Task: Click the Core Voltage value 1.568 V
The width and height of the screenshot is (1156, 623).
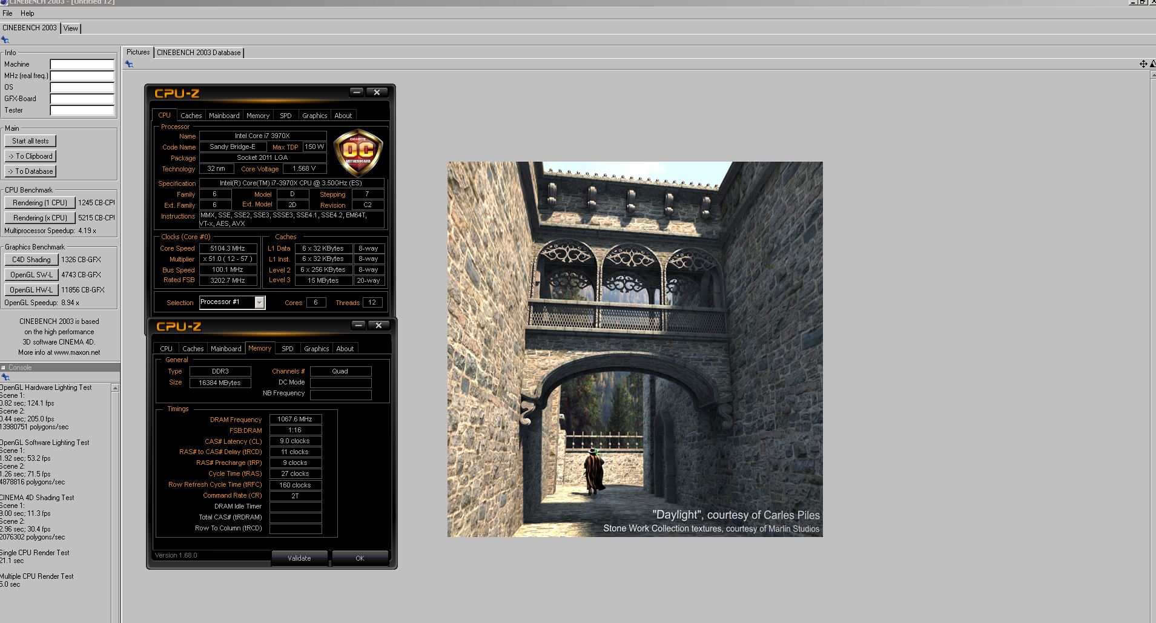Action: (x=305, y=169)
